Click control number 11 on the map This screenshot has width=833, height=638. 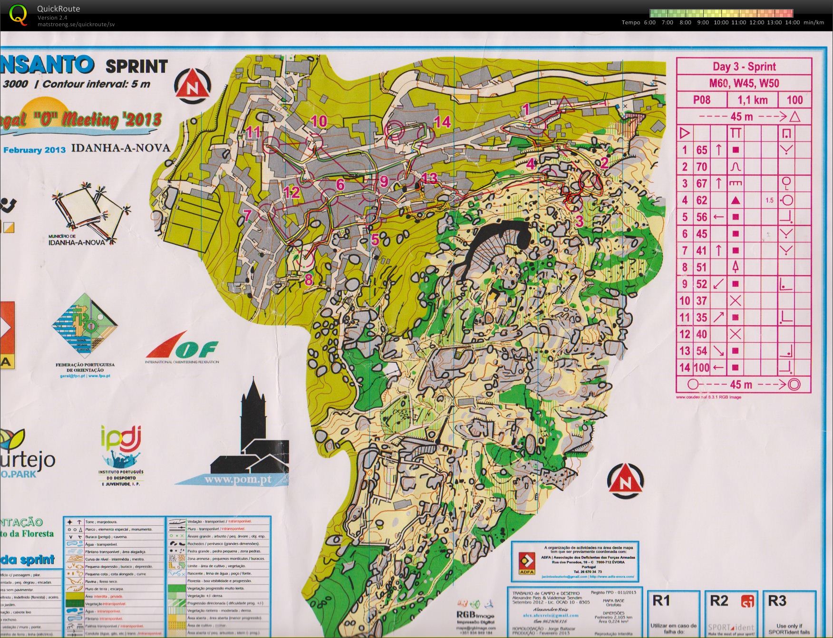coord(253,132)
